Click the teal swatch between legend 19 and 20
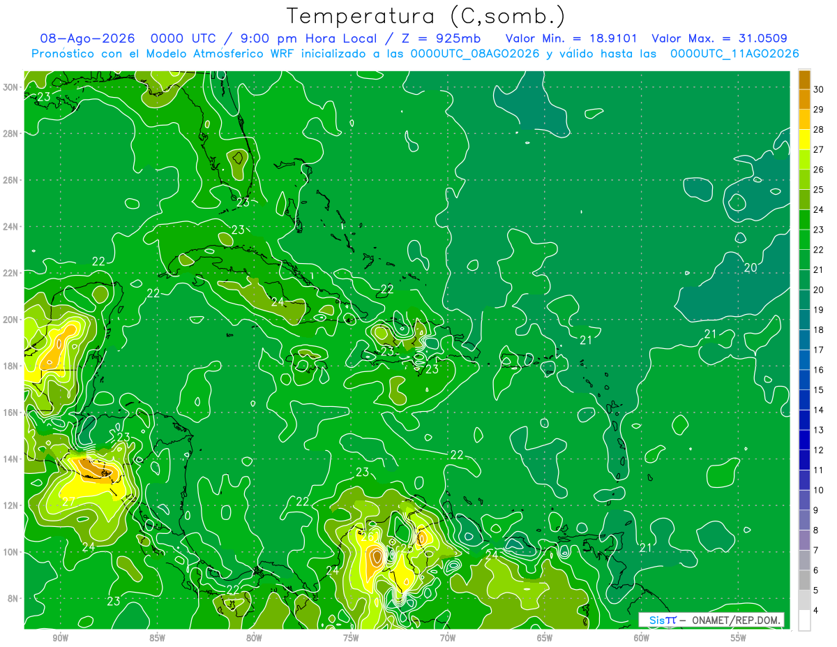This screenshot has width=837, height=647. coord(804,299)
